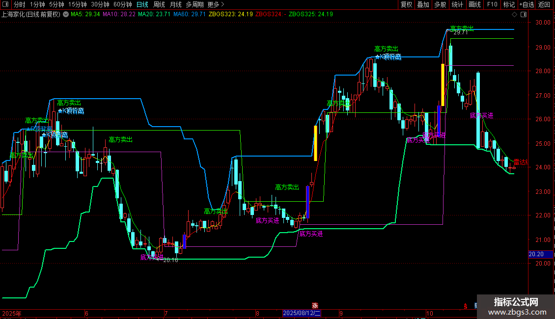Screen dimensions: 555x319
Task: Select the 1分钟 period
Action: (x=37, y=4)
